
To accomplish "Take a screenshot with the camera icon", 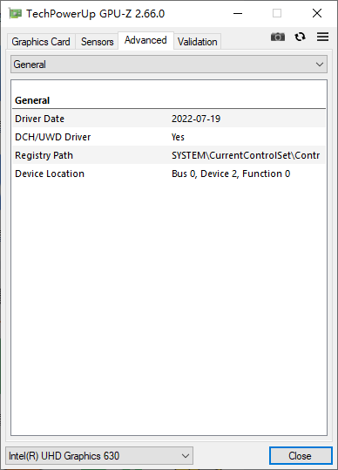I will pos(278,37).
